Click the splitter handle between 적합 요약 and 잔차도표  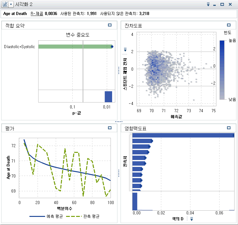[x=119, y=70]
